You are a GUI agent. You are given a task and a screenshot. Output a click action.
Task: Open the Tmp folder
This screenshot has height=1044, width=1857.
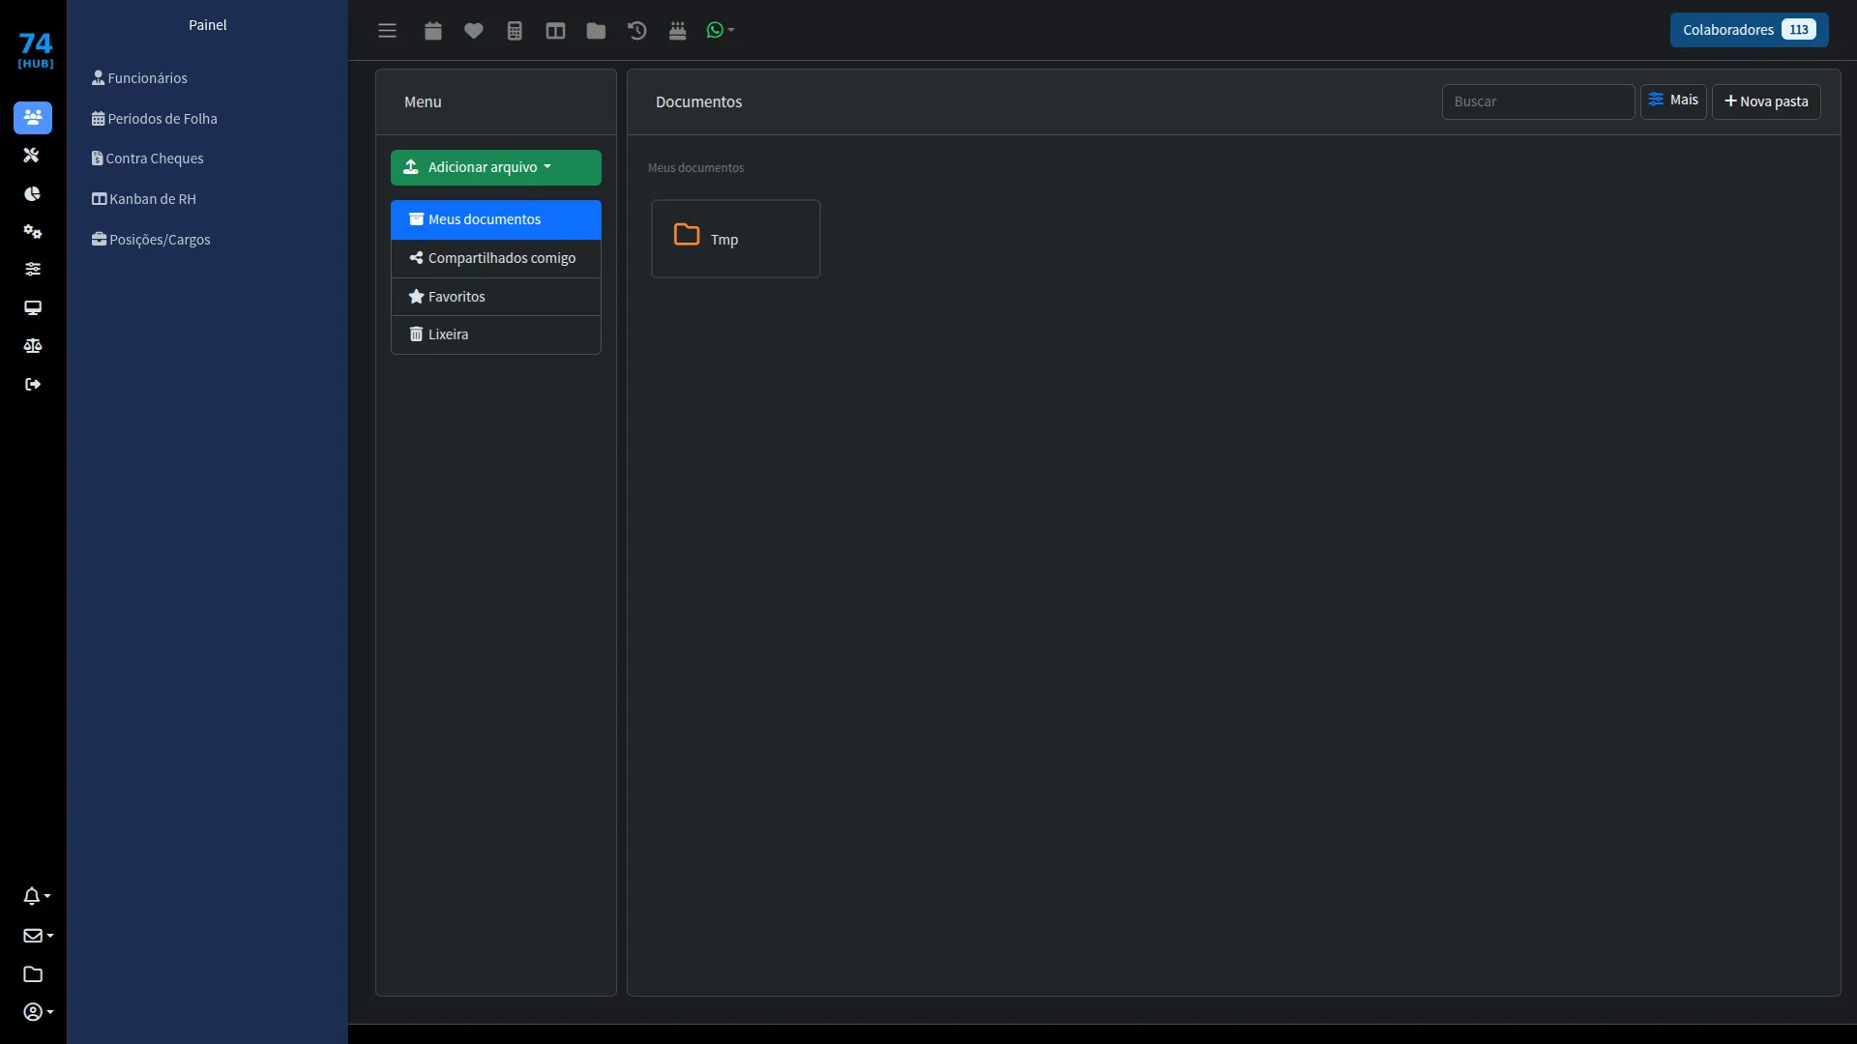[736, 239]
